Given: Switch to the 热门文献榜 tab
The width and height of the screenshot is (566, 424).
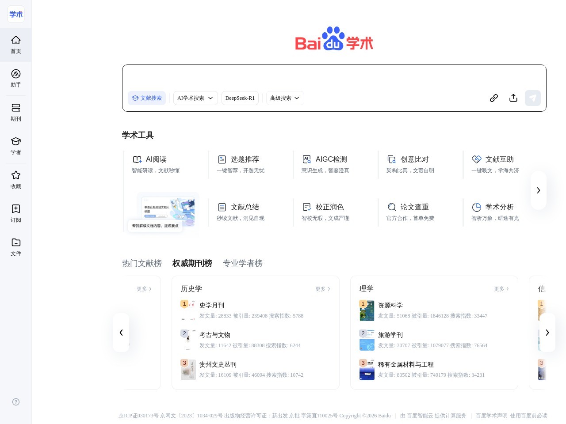Looking at the screenshot, I should (141, 263).
